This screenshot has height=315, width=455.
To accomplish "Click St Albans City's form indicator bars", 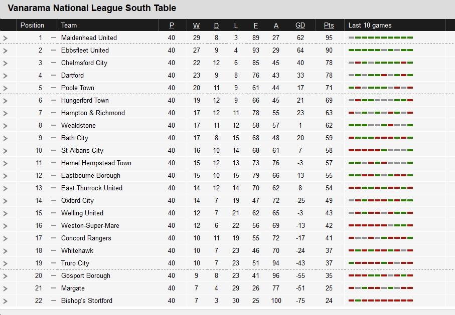I will pyautogui.click(x=380, y=150).
